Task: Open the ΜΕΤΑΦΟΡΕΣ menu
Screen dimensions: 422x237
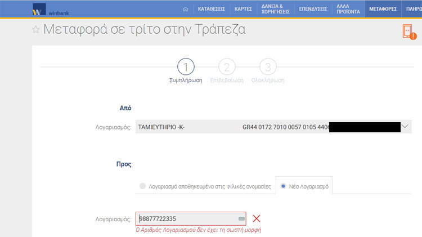Action: (383, 9)
